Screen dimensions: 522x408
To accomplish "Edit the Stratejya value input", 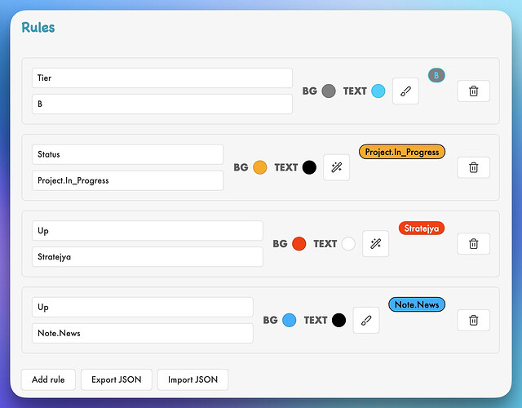I will pos(147,257).
